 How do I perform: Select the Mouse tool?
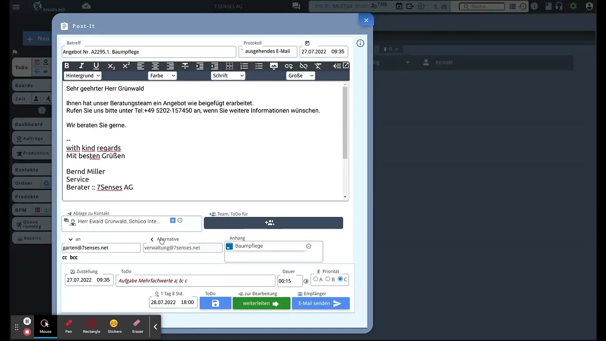pyautogui.click(x=45, y=326)
